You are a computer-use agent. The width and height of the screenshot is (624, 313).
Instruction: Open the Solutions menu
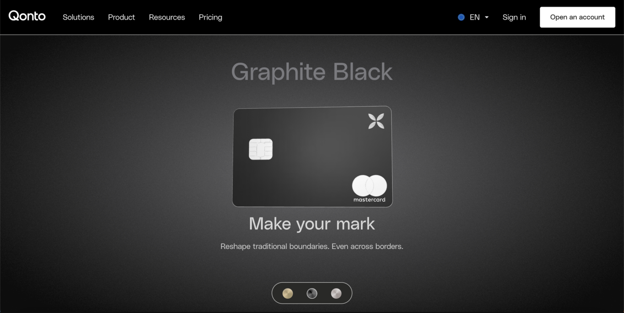point(78,17)
